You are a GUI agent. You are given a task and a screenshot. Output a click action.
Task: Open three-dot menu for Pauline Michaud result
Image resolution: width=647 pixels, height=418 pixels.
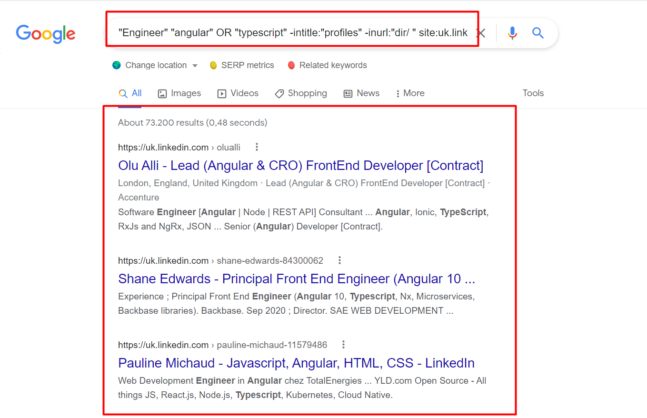tap(343, 345)
